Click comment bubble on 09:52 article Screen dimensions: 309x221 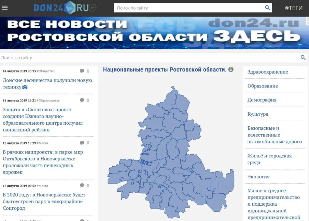[x=82, y=185]
